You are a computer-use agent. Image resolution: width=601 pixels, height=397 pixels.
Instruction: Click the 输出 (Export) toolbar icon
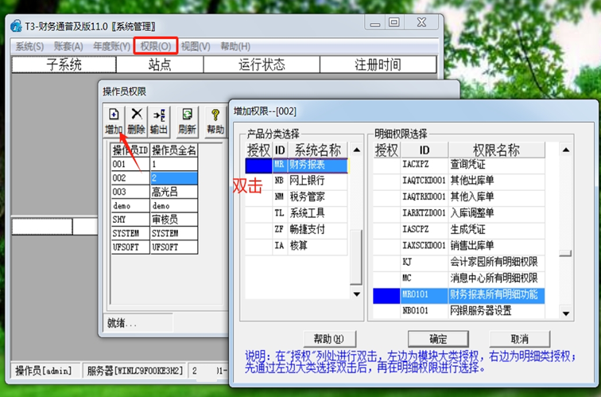pos(159,120)
